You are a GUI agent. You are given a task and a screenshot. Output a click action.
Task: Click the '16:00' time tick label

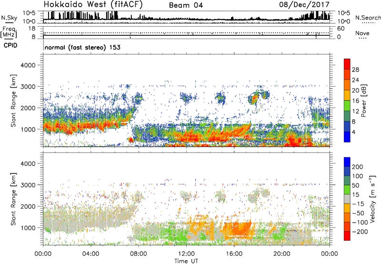coord(234,254)
